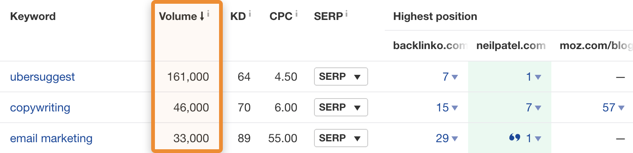
Task: Open SERP dropdown for copywriting
Action: tap(341, 107)
